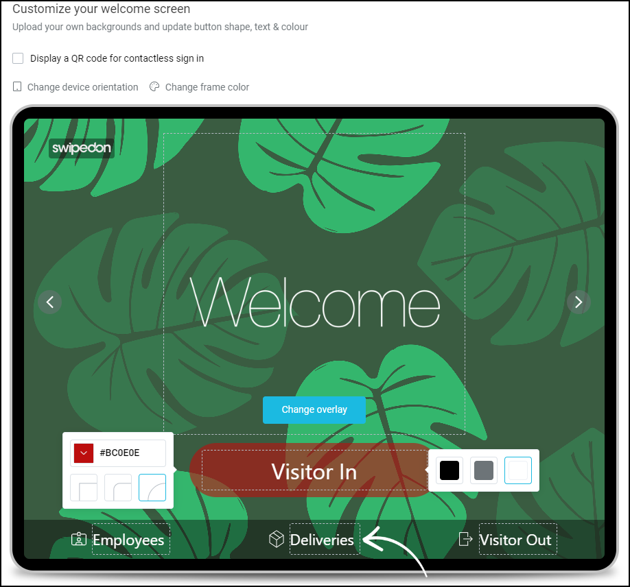
Task: Enable the QR code contactless sign in checkbox
Action: [x=18, y=58]
